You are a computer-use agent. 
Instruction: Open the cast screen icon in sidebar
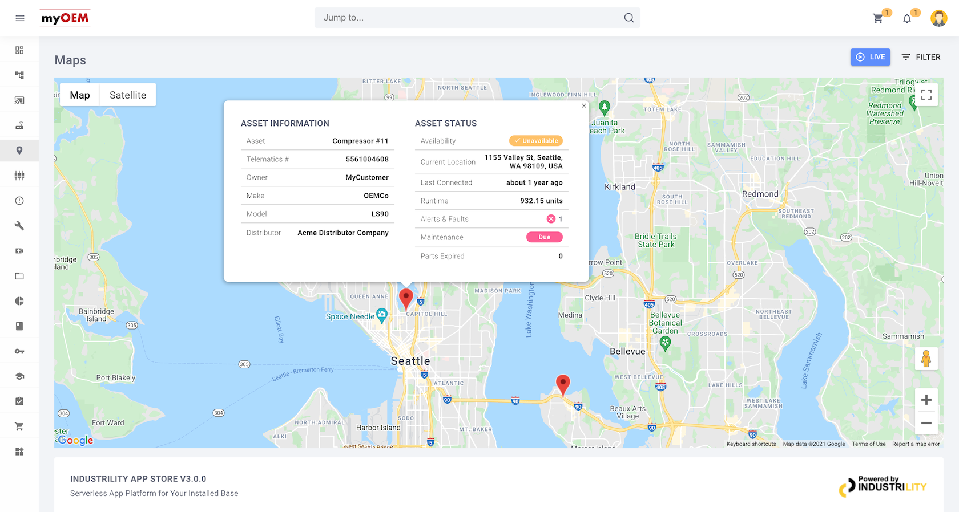point(19,100)
